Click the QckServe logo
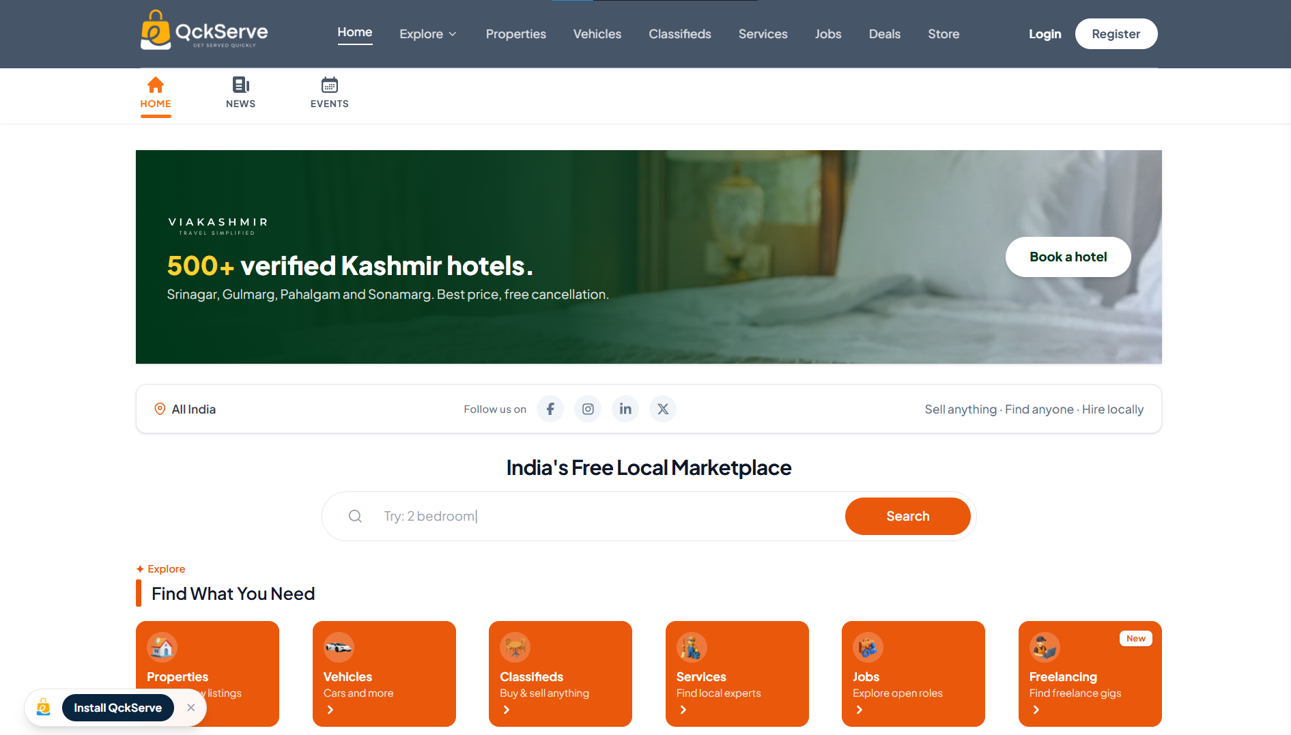1291x735 pixels. point(204,30)
